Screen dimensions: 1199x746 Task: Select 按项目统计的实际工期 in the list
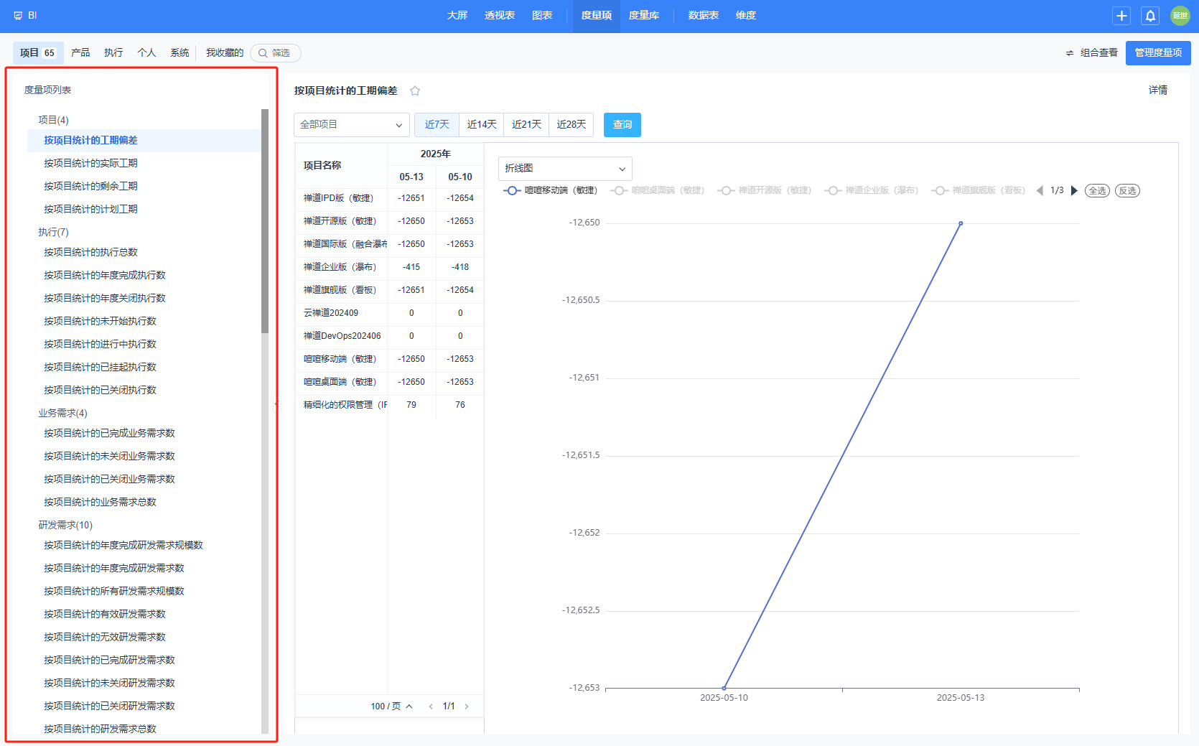(x=90, y=164)
